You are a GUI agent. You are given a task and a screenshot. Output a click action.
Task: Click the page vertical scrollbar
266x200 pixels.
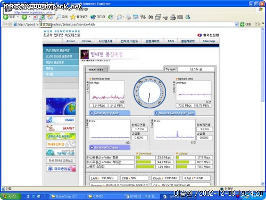[x=262, y=107]
